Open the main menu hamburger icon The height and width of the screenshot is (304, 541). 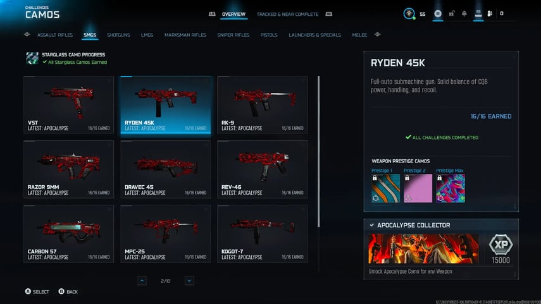[438, 13]
